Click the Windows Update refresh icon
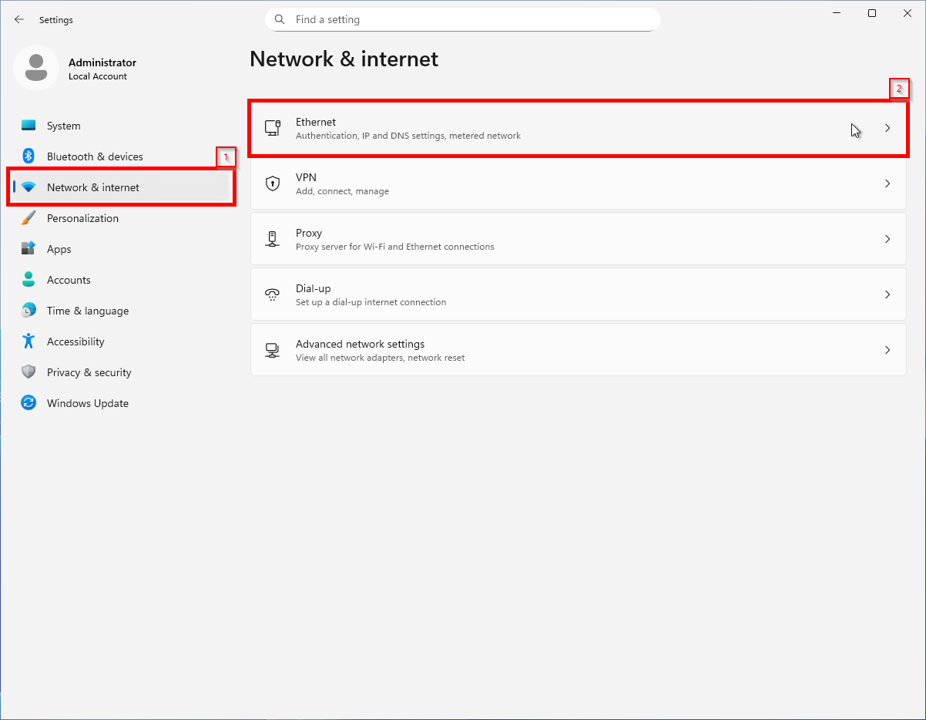The image size is (926, 720). [29, 403]
